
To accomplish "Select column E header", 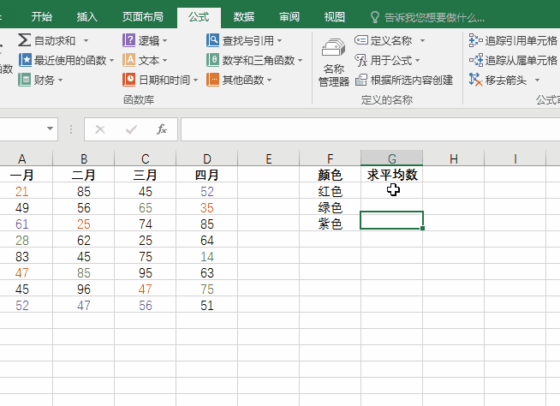I will click(x=269, y=158).
